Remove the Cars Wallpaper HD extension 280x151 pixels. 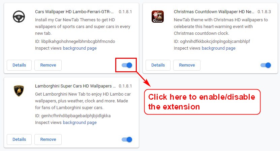(48, 65)
